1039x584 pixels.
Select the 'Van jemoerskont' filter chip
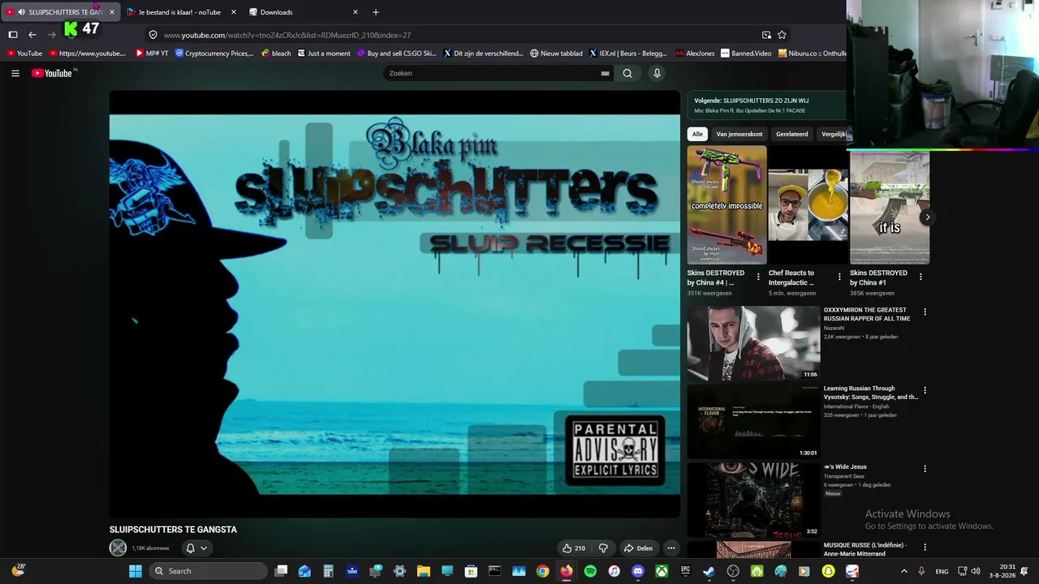[739, 134]
